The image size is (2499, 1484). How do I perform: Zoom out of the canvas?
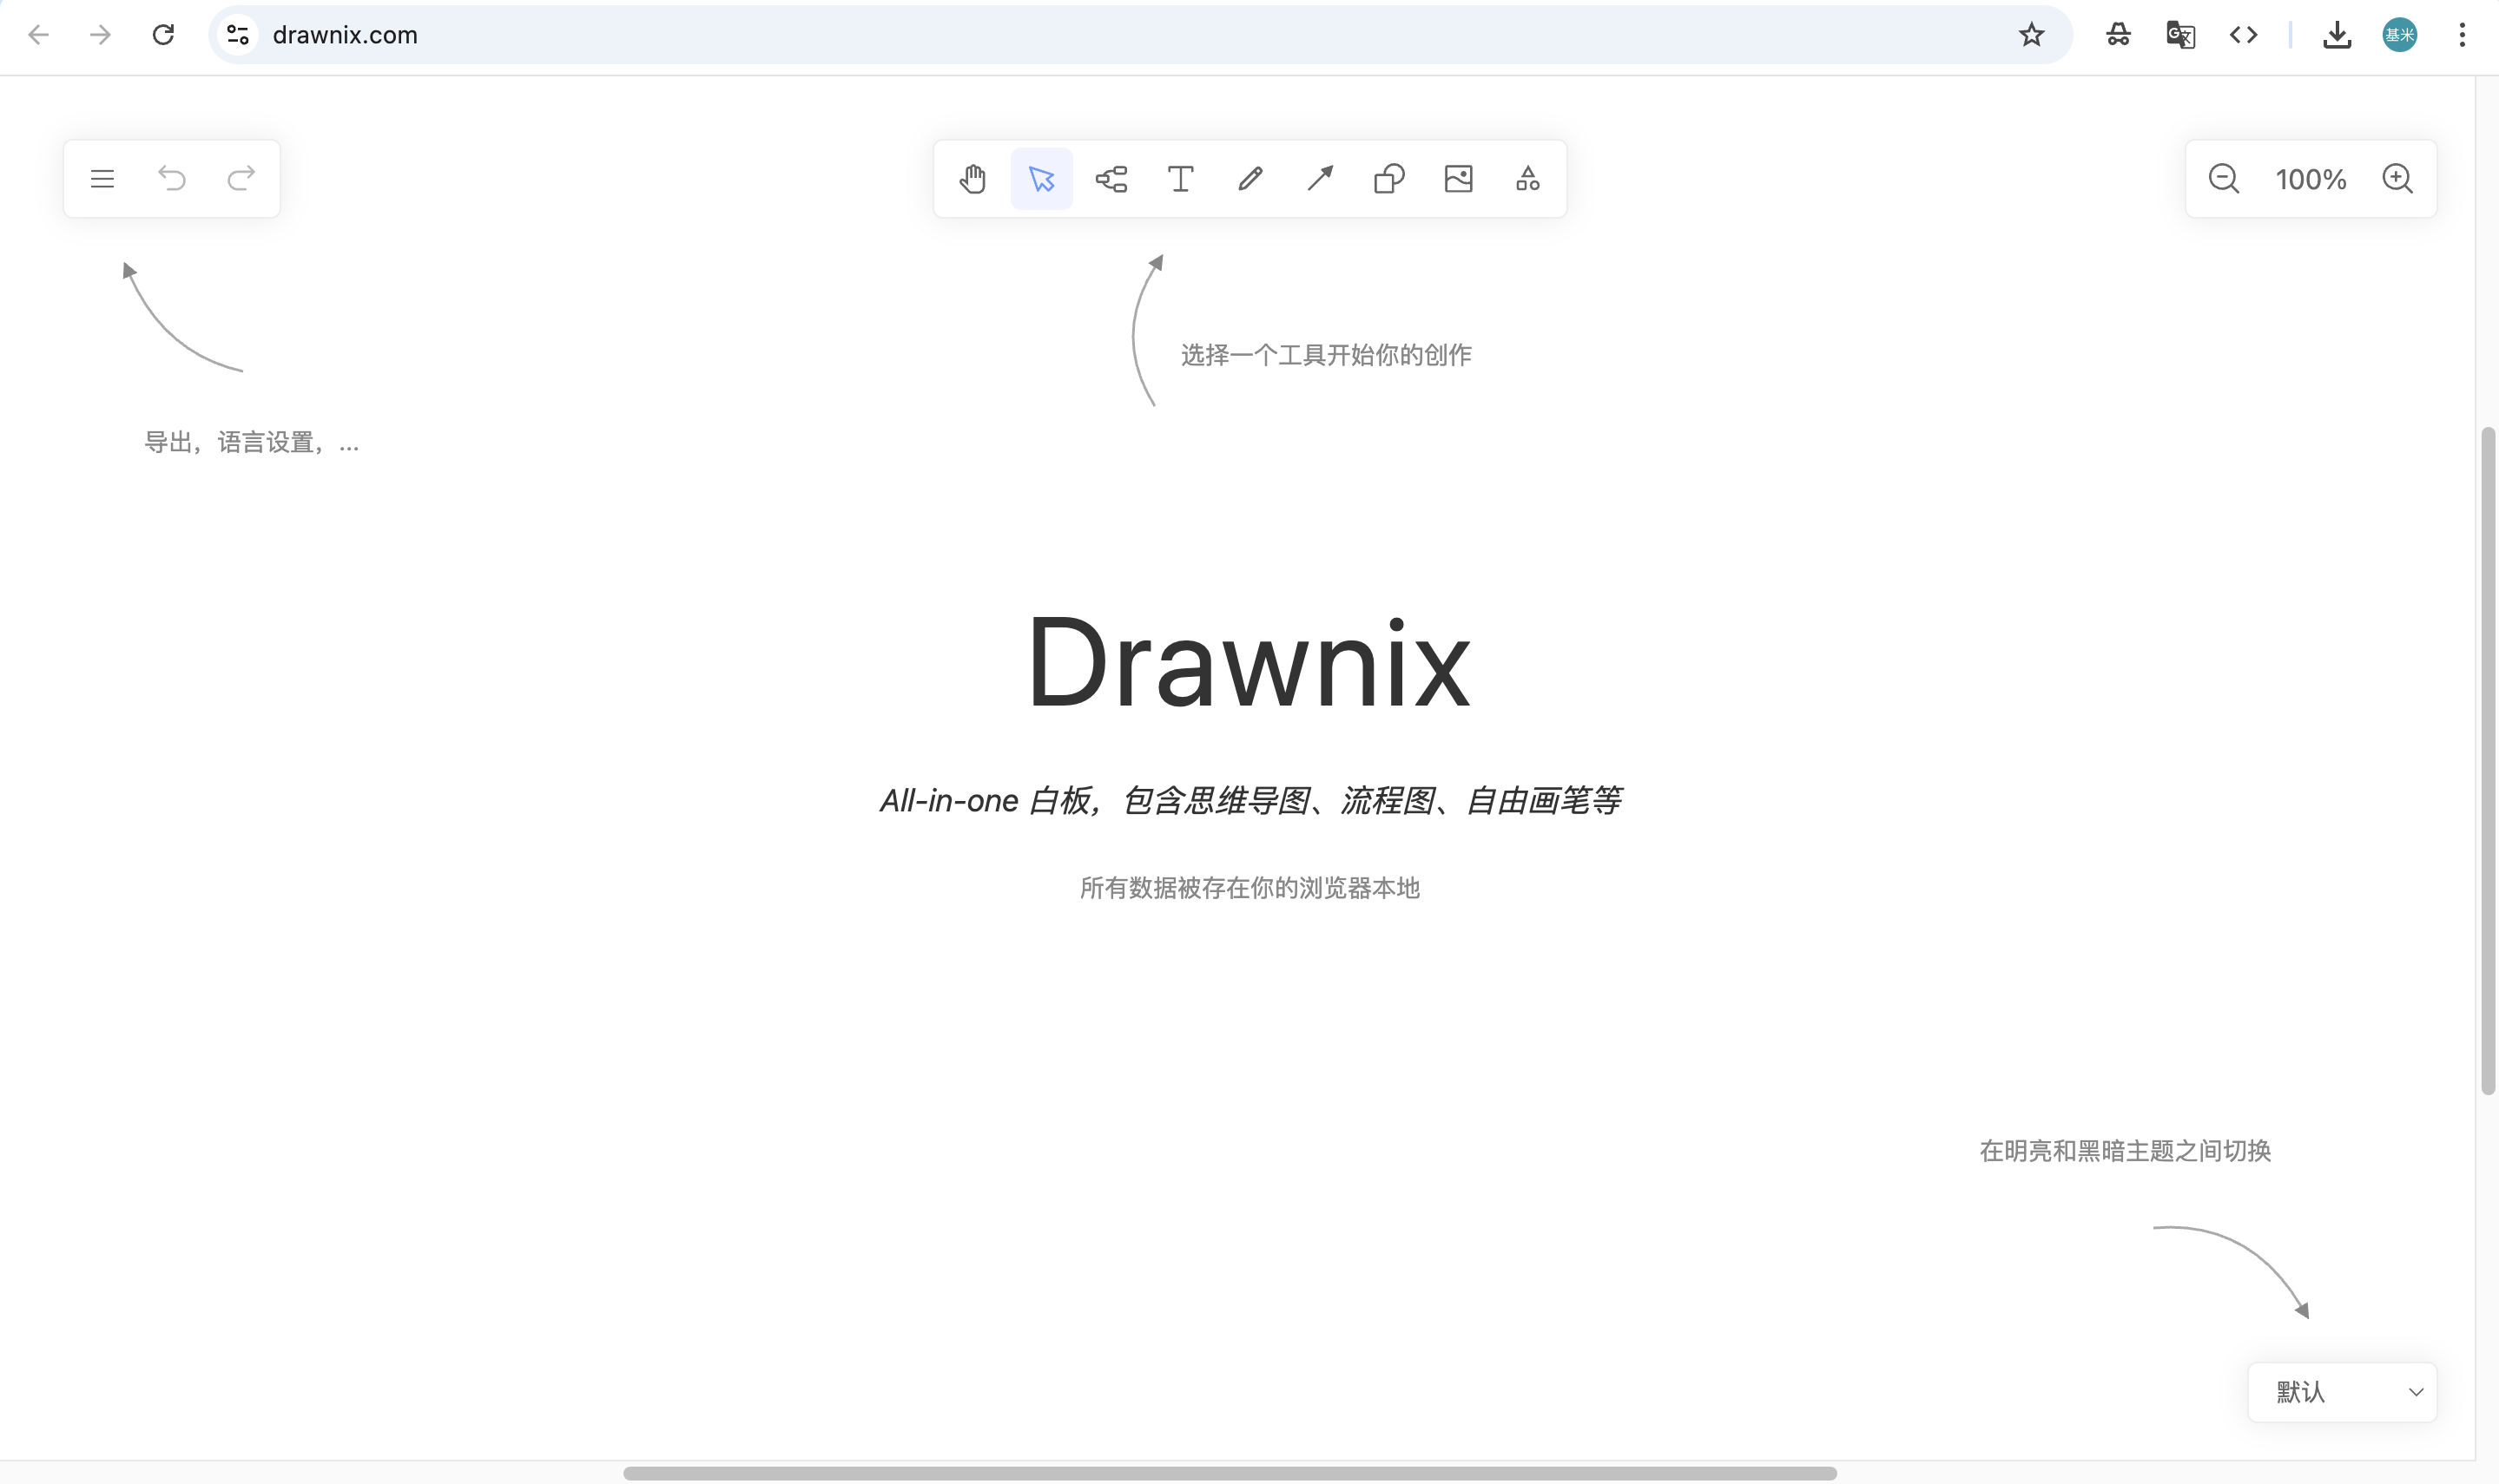[2223, 179]
